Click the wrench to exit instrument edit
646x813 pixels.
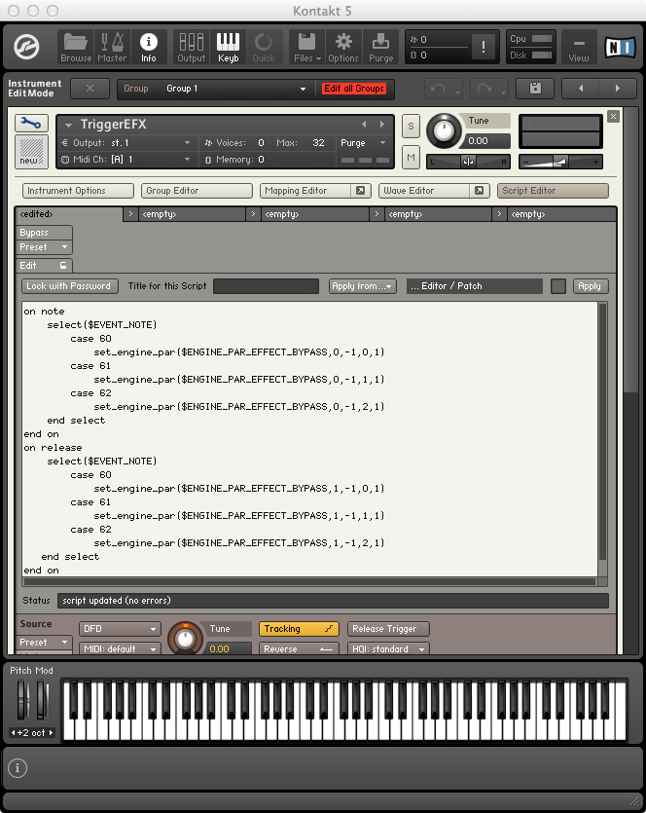tap(31, 123)
